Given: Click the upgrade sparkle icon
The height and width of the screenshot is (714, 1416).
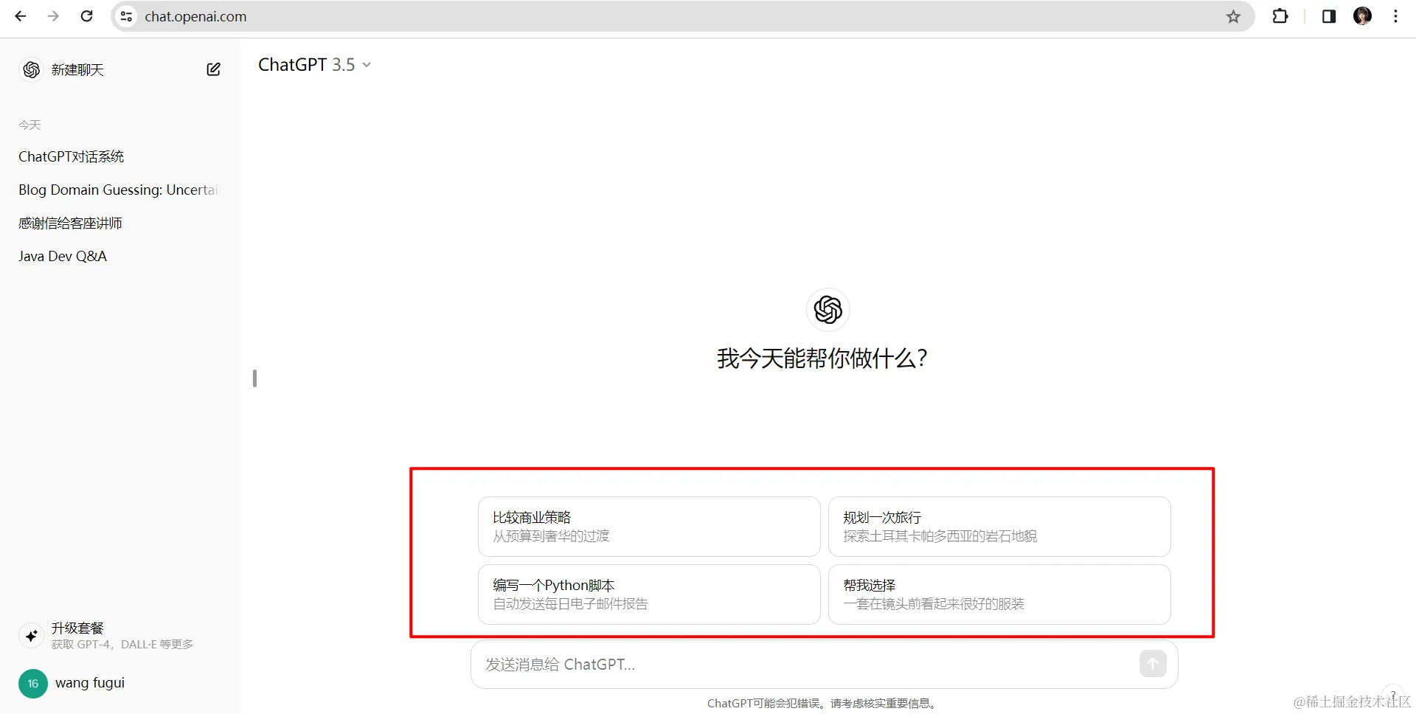Looking at the screenshot, I should point(32,635).
